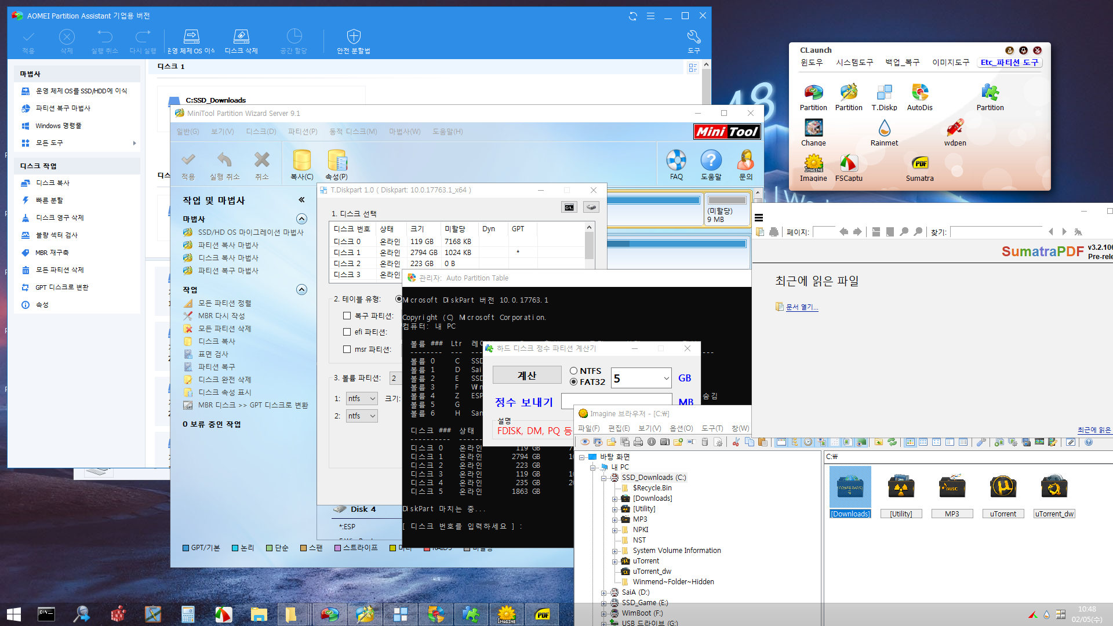
Task: Expand the [Downloads] folder tree node
Action: (x=614, y=499)
